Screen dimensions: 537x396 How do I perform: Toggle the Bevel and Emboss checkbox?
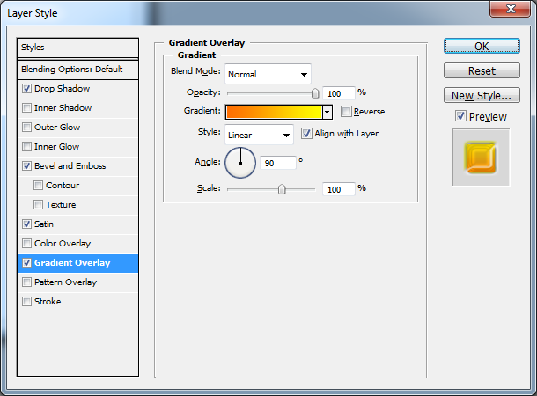click(x=26, y=166)
